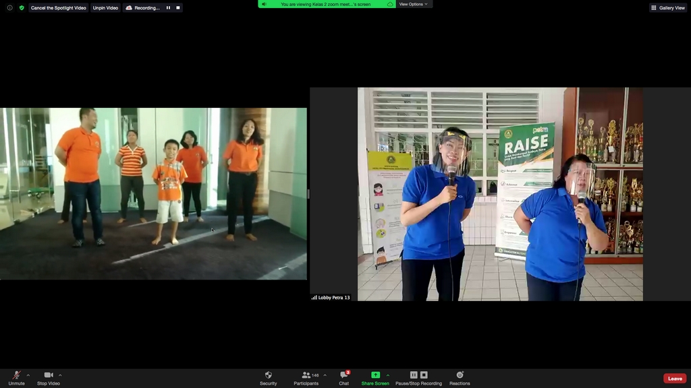Click Cancel the Spotlight Video
This screenshot has width=691, height=388.
(x=58, y=7)
